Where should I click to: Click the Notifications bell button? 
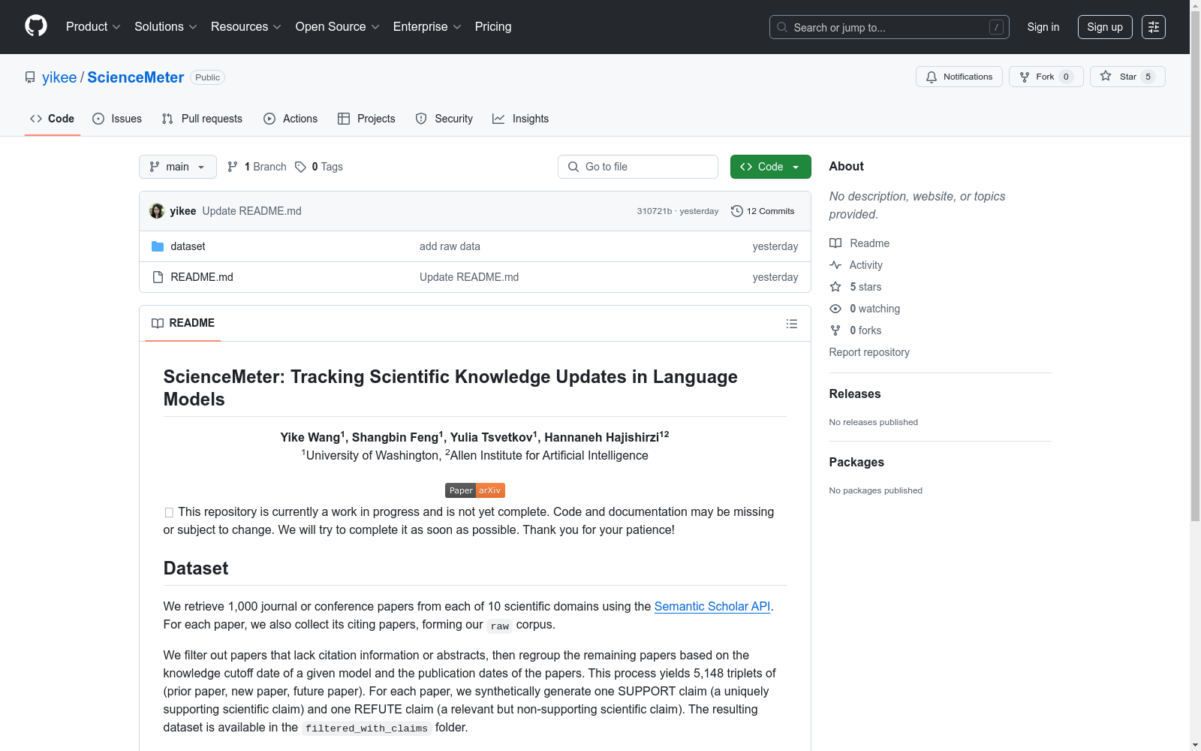(x=959, y=77)
